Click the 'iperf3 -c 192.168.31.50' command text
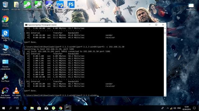The image size is (199, 111). [x=111, y=47]
